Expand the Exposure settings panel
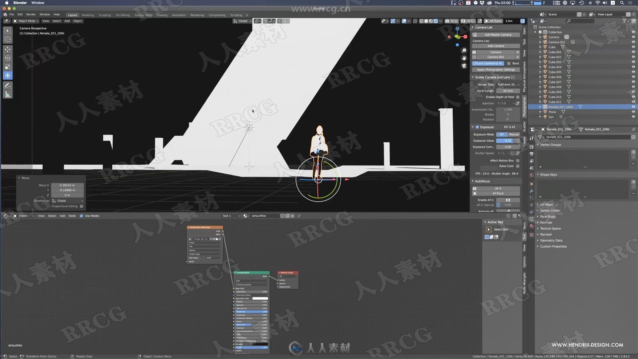 (x=473, y=127)
